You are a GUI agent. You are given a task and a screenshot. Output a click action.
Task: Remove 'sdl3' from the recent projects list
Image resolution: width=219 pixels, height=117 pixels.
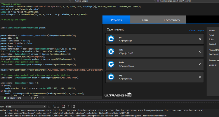(x=200, y=52)
